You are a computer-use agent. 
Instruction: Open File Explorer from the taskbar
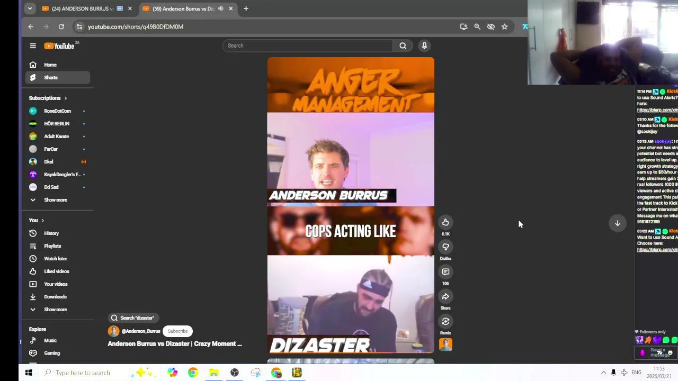(x=213, y=373)
